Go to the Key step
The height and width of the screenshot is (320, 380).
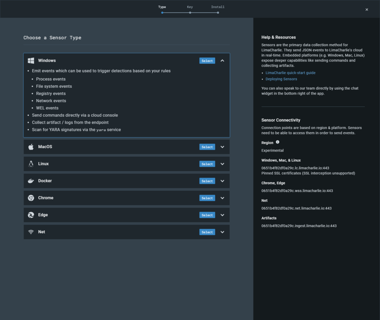pos(190,9)
